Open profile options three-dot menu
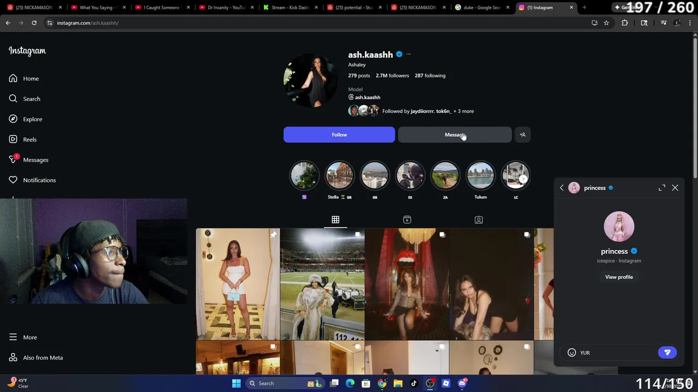This screenshot has height=392, width=698. coord(408,54)
